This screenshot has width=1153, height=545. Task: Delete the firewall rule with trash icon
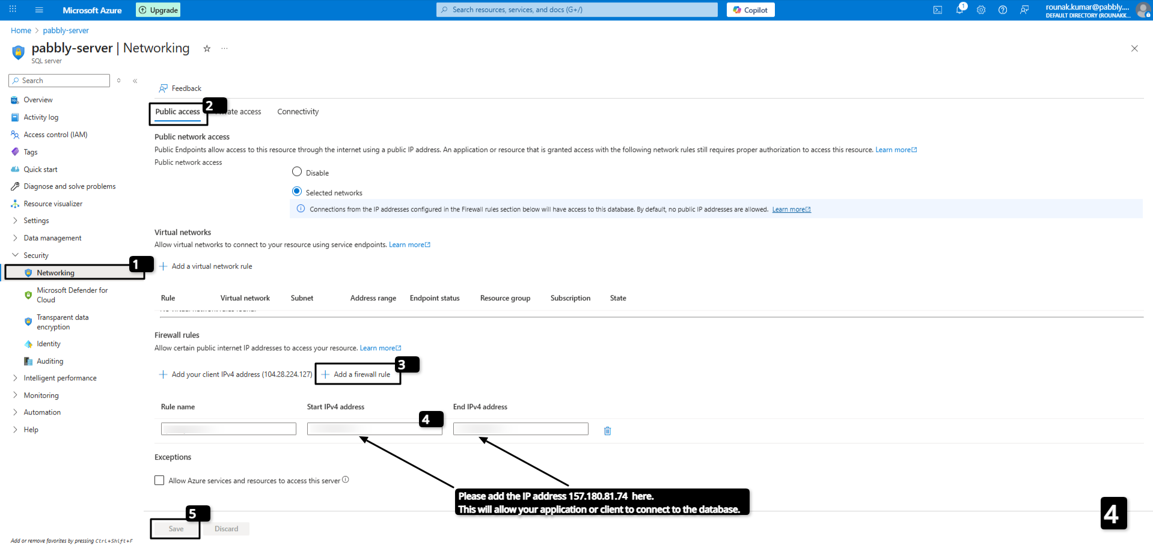coord(607,431)
